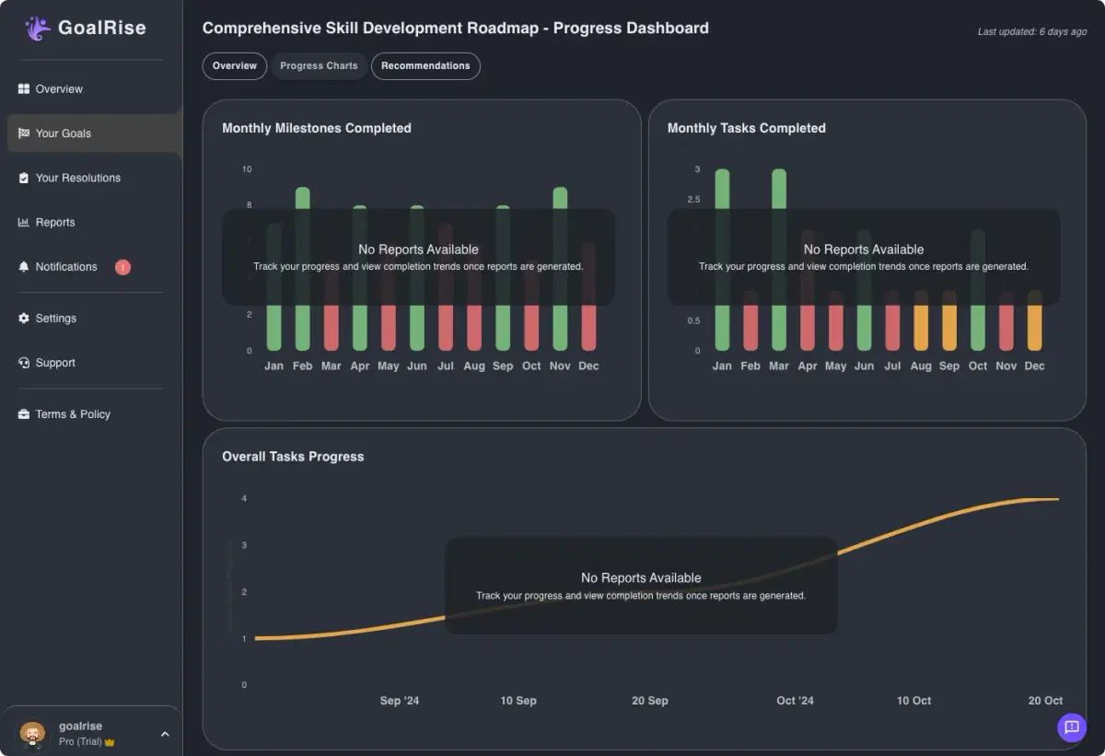Click the "10 Oct" axis label

click(x=914, y=701)
